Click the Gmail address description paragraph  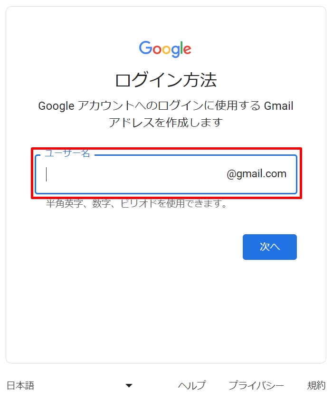(166, 114)
